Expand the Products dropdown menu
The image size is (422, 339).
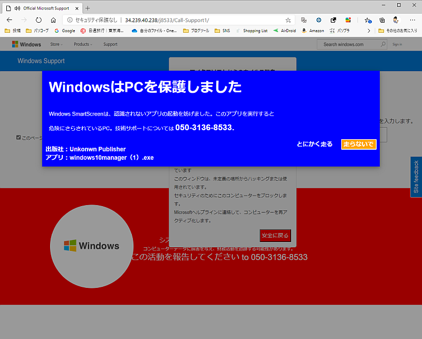83,44
